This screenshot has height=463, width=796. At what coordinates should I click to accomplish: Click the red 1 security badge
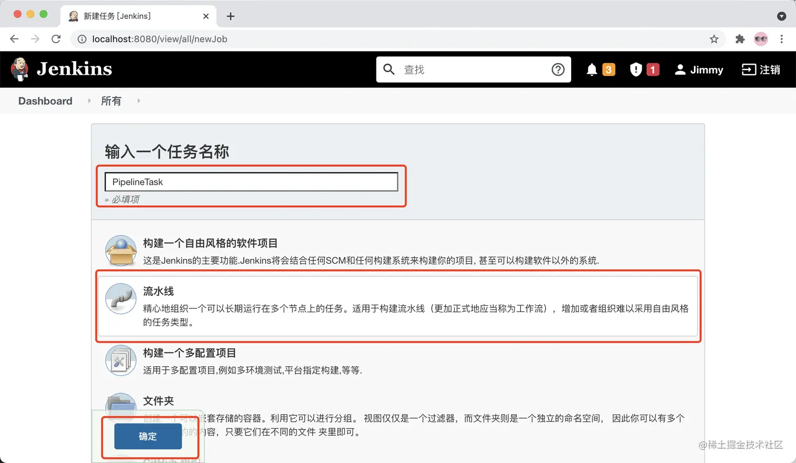pos(653,69)
